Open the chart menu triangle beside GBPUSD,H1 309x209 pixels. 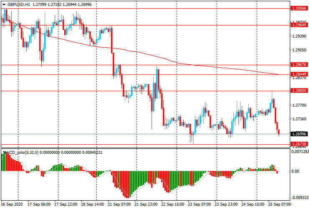(4, 5)
